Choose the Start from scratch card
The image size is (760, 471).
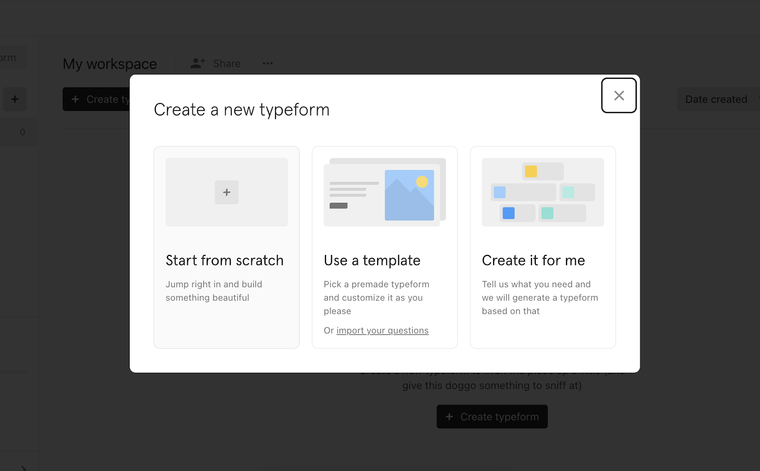point(227,247)
